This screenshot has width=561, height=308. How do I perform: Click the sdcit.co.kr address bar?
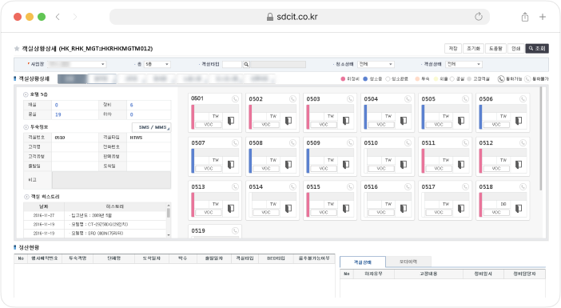[300, 17]
